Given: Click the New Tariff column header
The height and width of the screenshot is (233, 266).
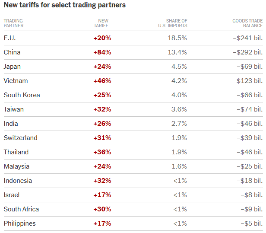Looking at the screenshot, I should coord(103,23).
